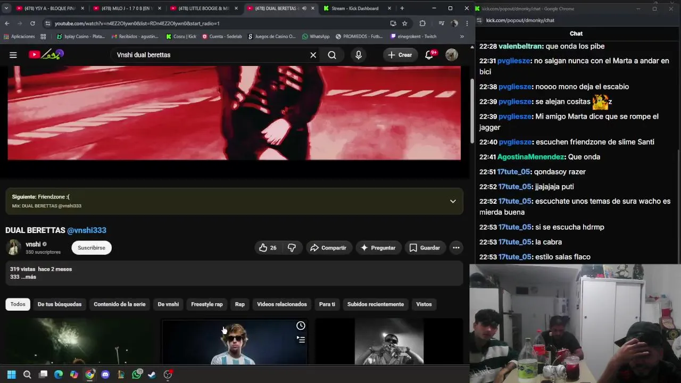Click the Chrome address bar URL
The height and width of the screenshot is (383, 681).
tap(137, 23)
